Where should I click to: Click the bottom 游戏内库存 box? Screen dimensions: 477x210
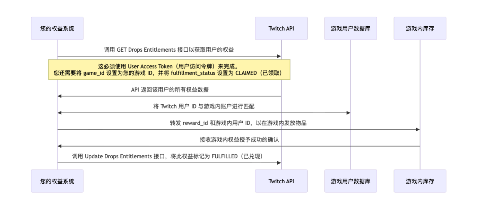420,181
